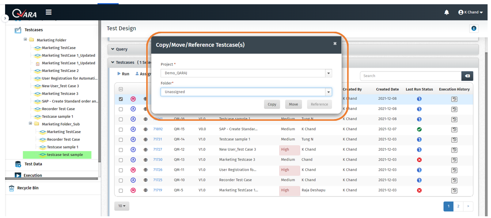
Task: Click the Move button in the dialog
Action: click(293, 105)
